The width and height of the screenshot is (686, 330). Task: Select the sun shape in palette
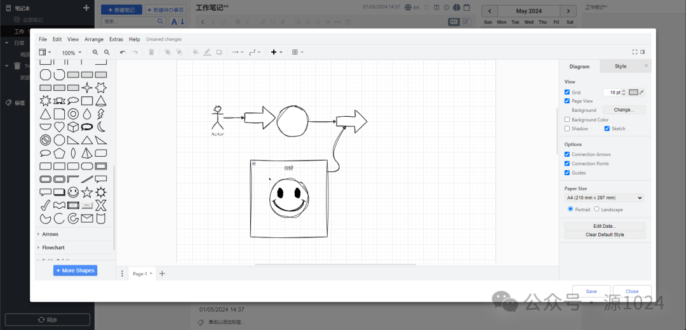click(x=101, y=192)
